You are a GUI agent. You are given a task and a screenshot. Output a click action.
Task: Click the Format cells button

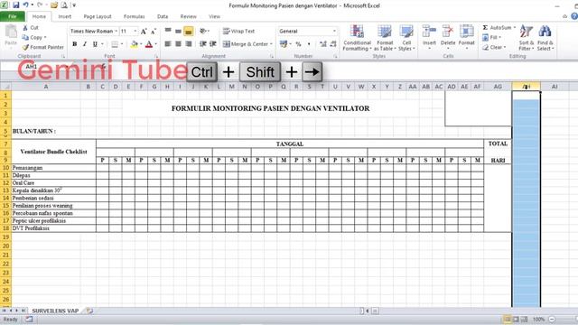[x=467, y=37]
